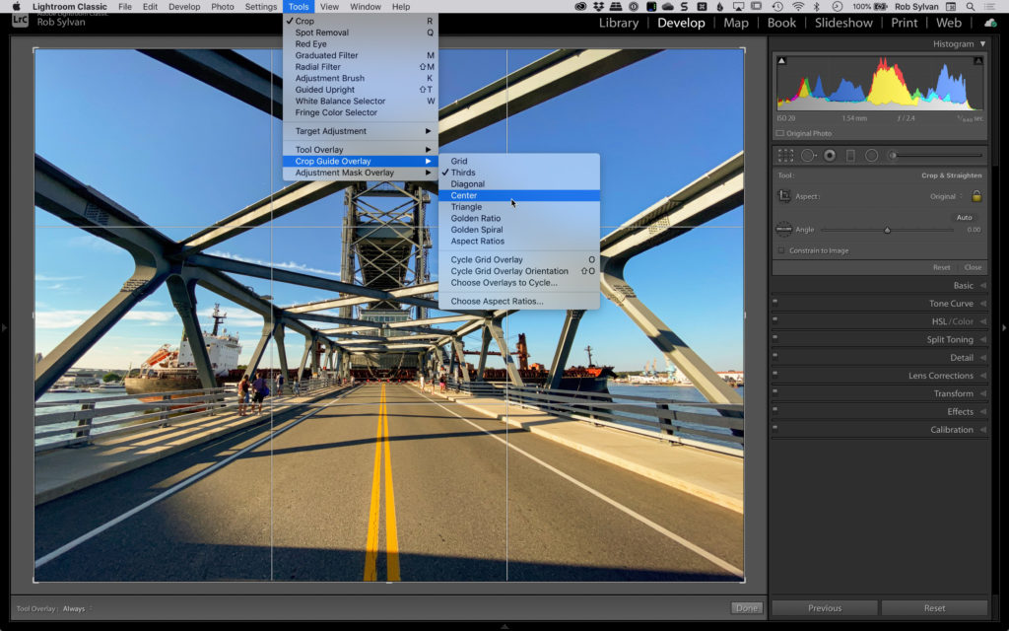Click the Angle value field 0.00

(x=974, y=230)
